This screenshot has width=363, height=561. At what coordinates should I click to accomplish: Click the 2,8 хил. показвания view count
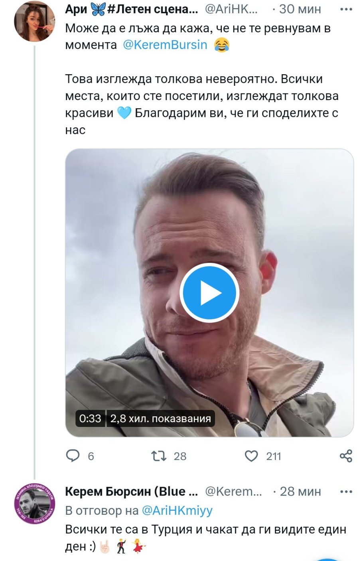[160, 419]
